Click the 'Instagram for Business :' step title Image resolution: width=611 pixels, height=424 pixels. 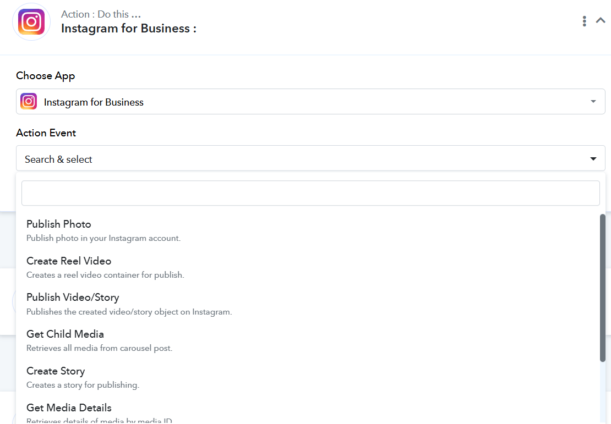pos(128,29)
